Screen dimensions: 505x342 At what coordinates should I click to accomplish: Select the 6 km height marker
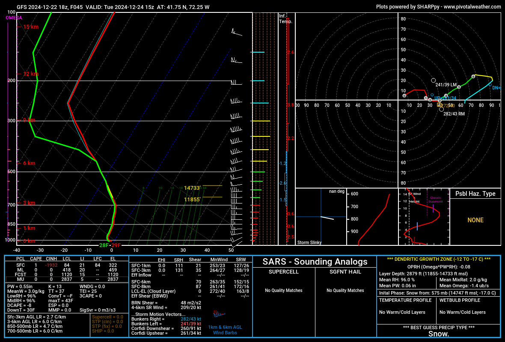[x=29, y=163]
